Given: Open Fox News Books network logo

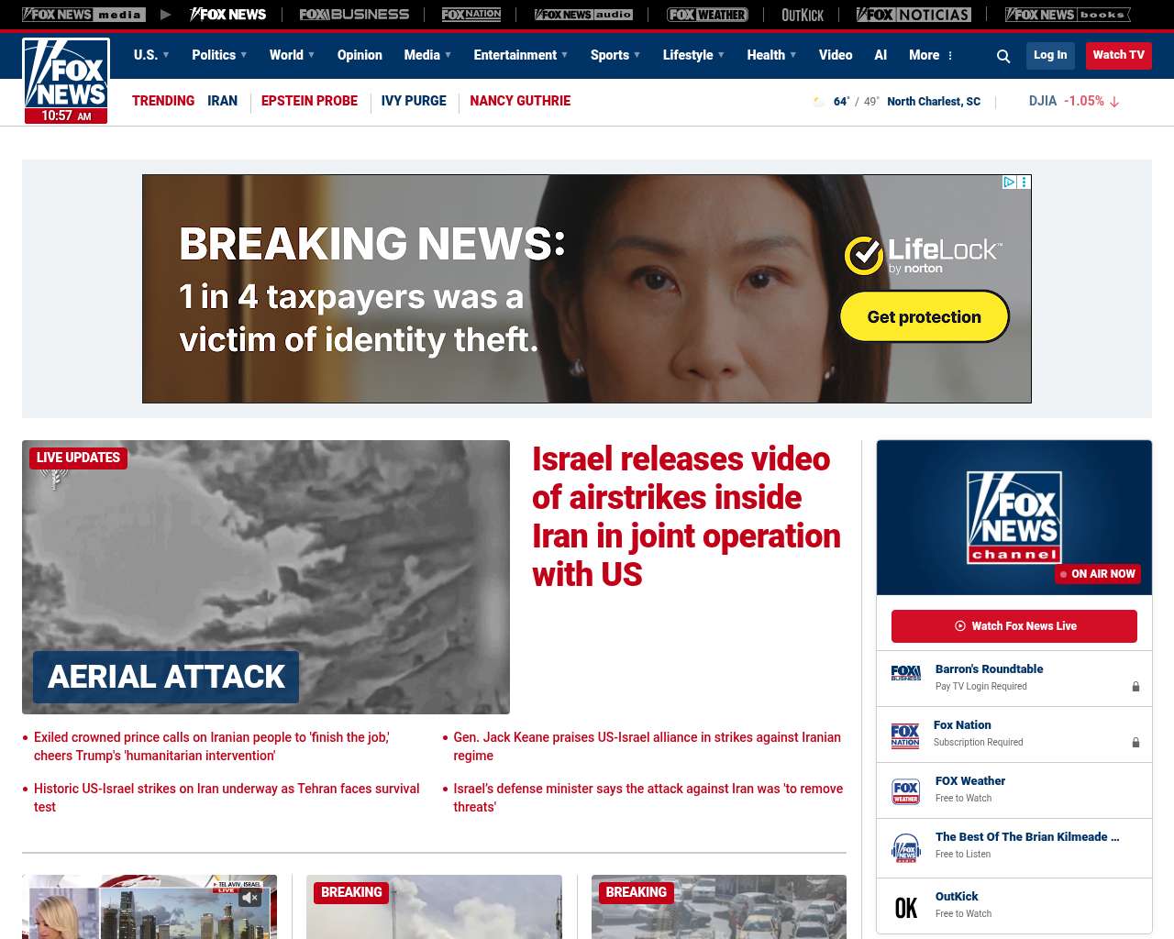Looking at the screenshot, I should click(x=1068, y=15).
